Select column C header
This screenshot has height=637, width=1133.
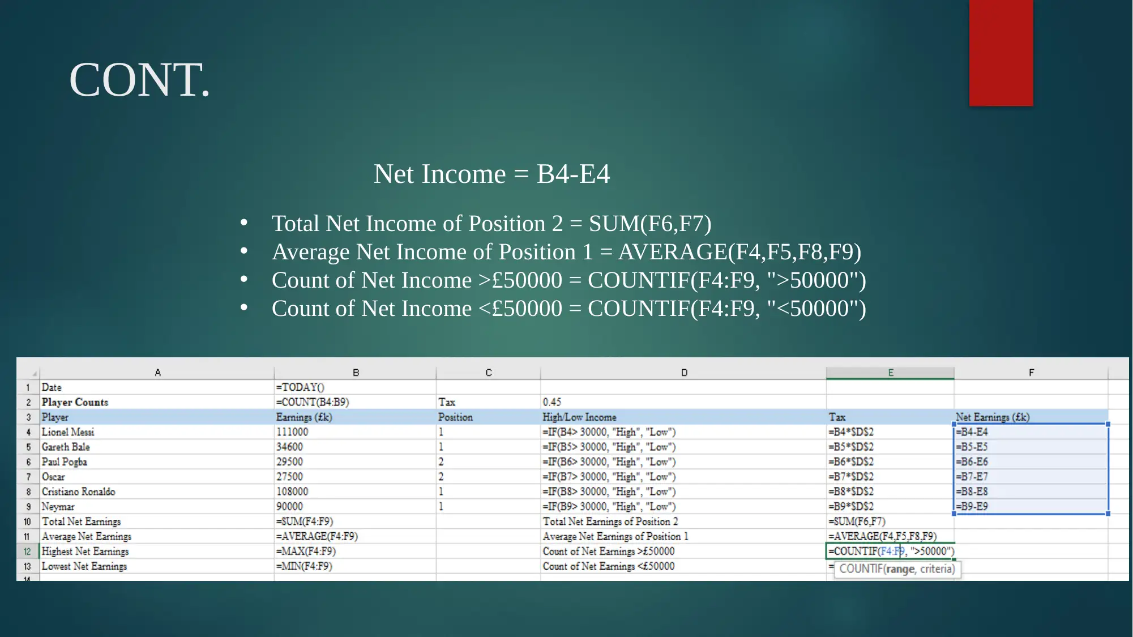[x=489, y=373]
